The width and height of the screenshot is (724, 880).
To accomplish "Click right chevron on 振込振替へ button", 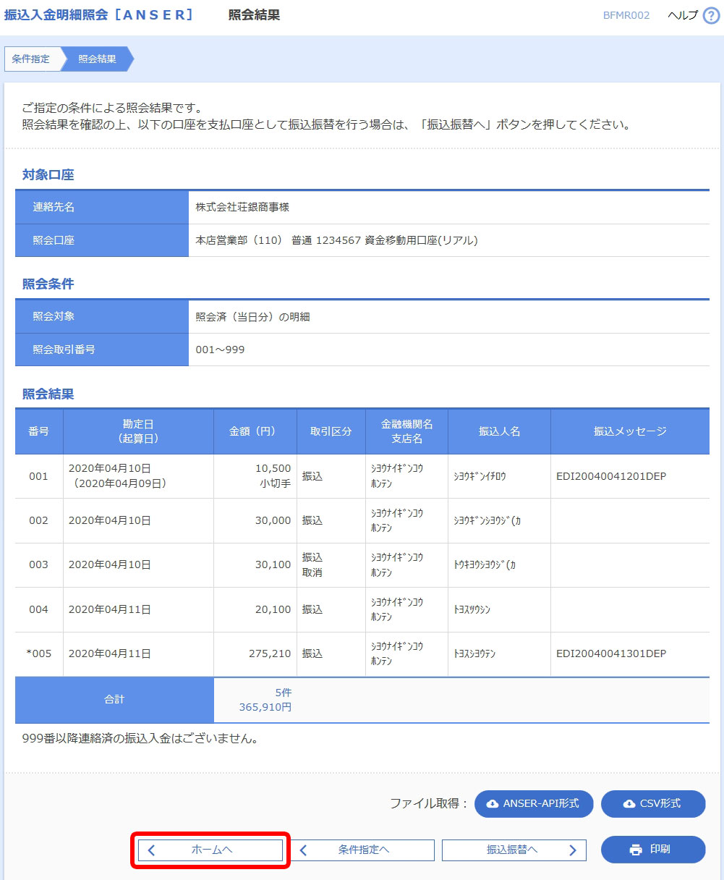I will (573, 850).
